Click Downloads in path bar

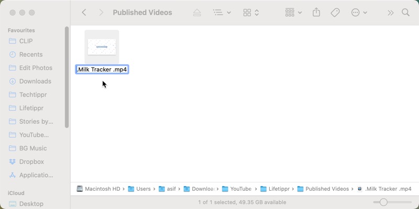[200, 189]
